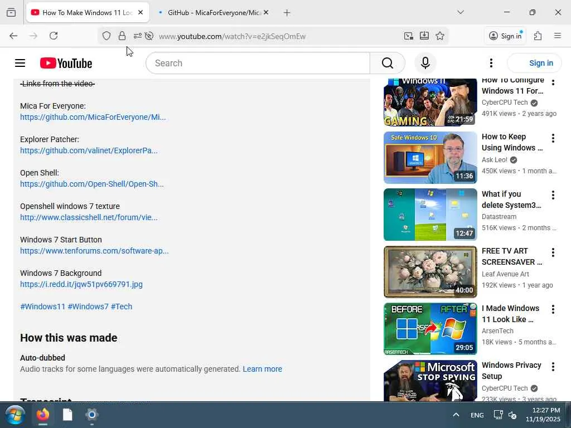Click the YouTube search magnifier button
Image resolution: width=571 pixels, height=428 pixels.
click(388, 63)
